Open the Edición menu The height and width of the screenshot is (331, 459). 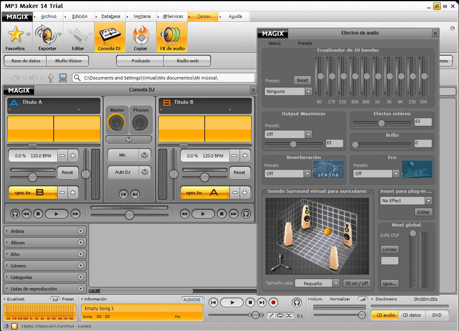[79, 16]
